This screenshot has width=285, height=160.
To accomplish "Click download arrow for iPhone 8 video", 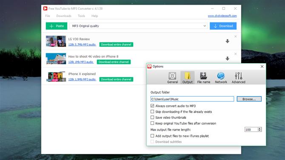I will click(228, 59).
